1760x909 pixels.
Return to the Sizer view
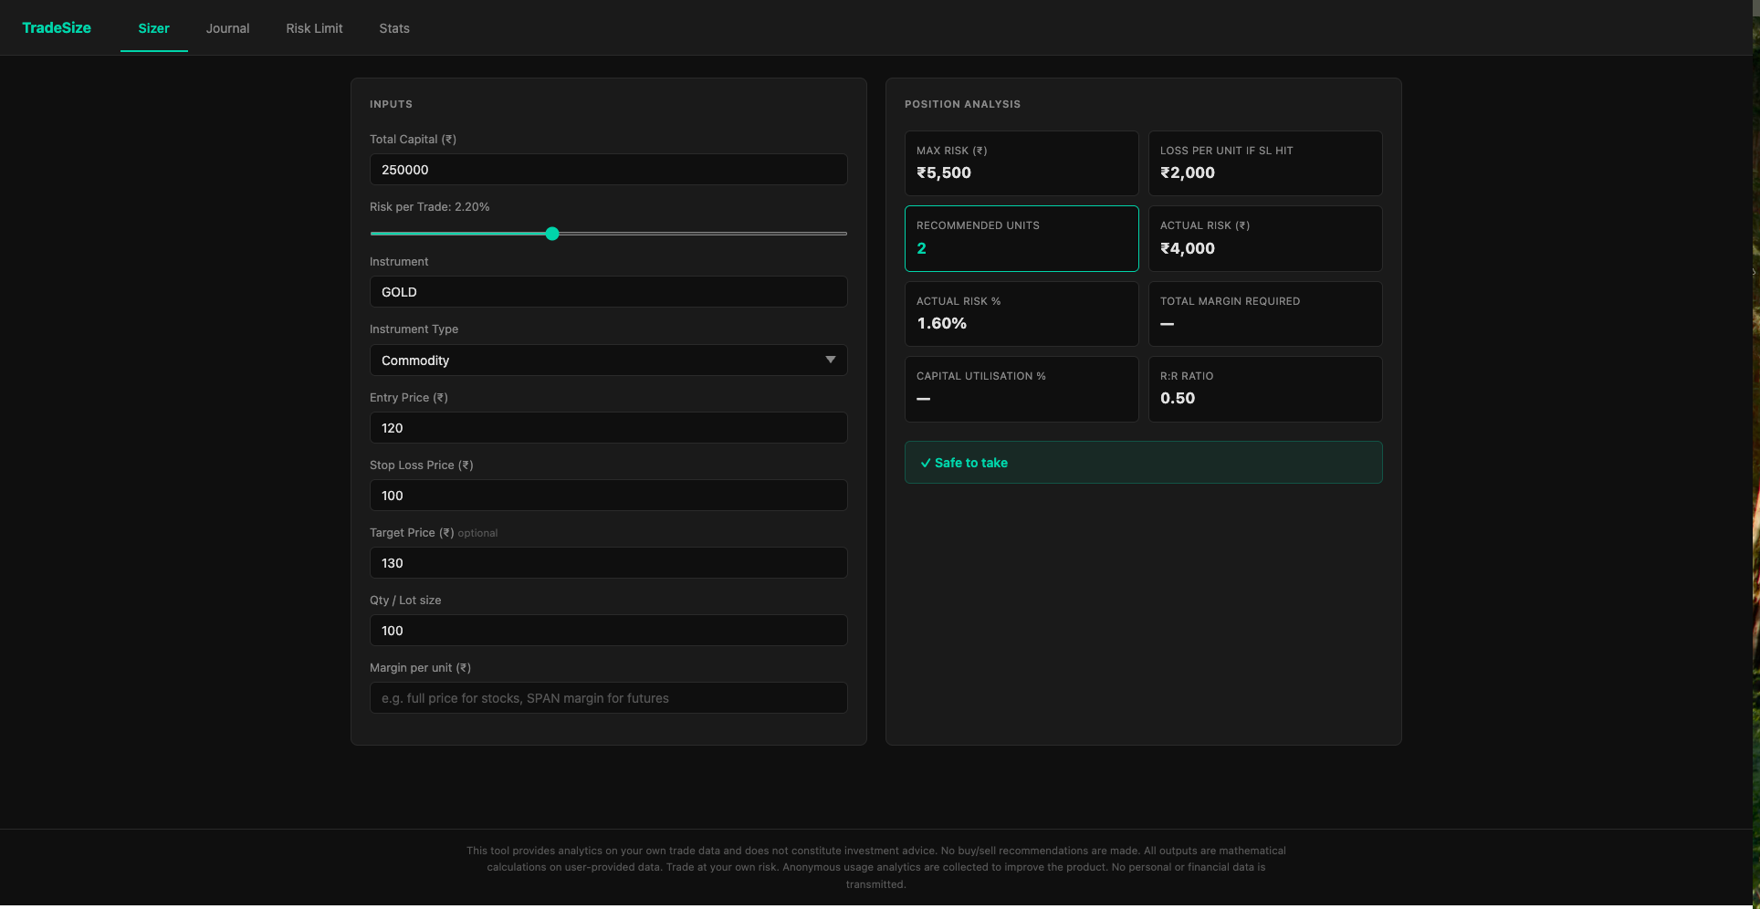pos(153,28)
